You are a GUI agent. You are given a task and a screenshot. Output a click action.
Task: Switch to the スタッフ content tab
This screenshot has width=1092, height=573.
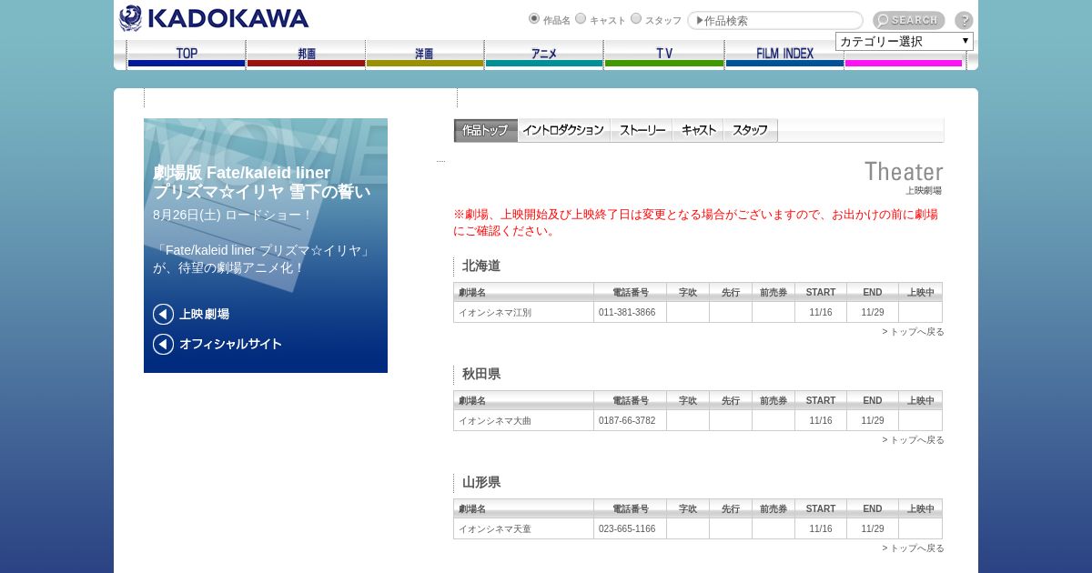click(x=751, y=130)
